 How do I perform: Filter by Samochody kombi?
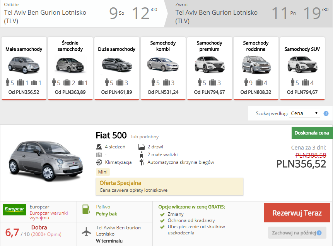[163, 68]
